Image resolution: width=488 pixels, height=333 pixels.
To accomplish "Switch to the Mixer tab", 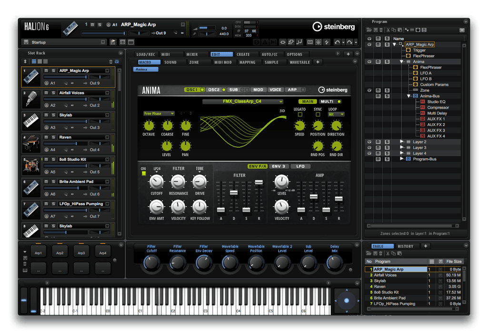I will pos(192,54).
